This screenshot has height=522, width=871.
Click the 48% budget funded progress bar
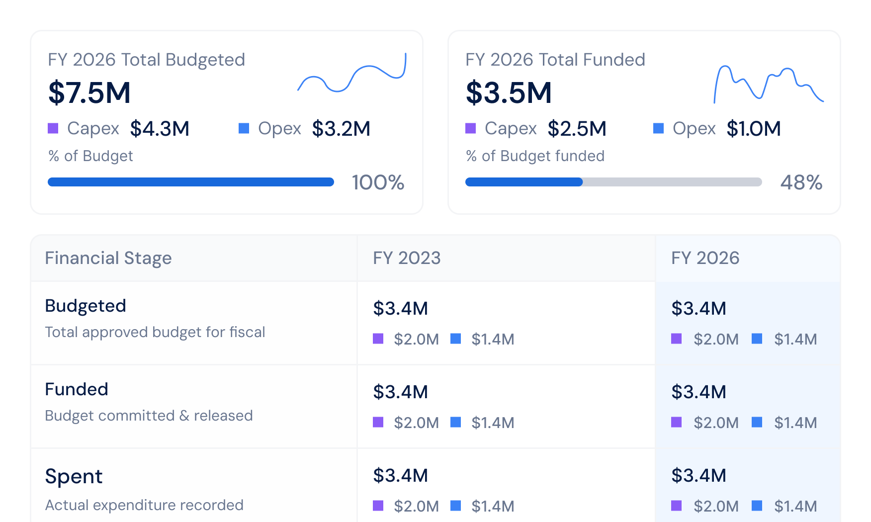pyautogui.click(x=613, y=182)
